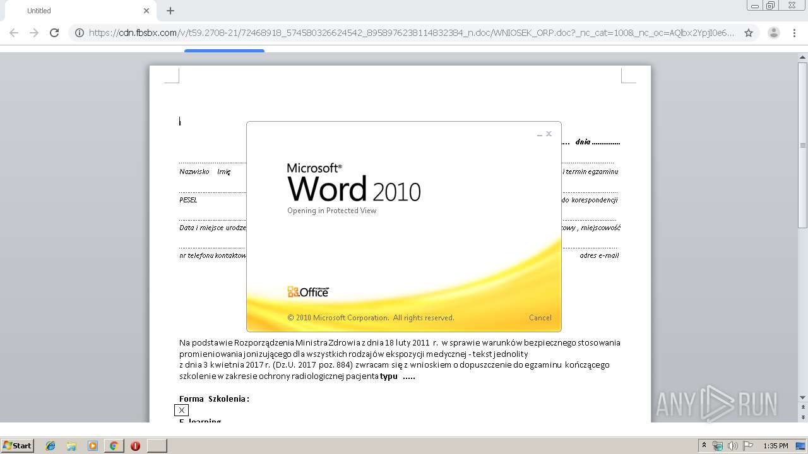The height and width of the screenshot is (454, 808).
Task: Go forward in the Chrome browser
Action: [34, 33]
